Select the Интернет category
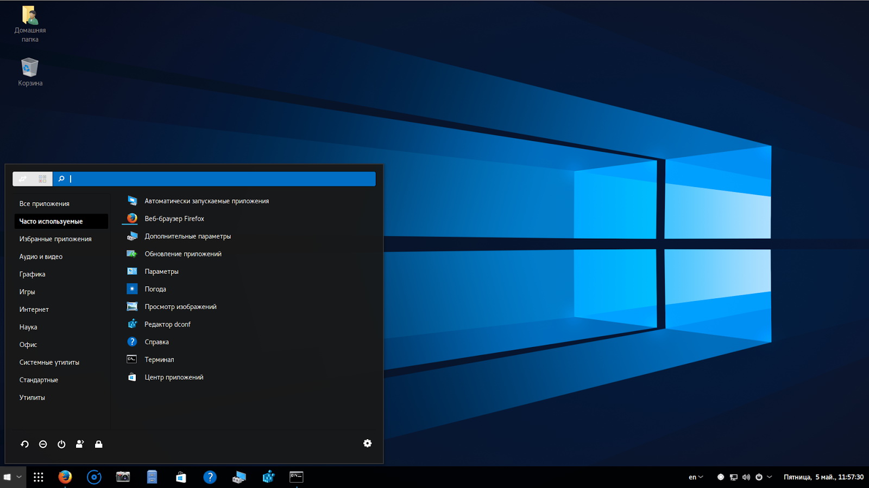The height and width of the screenshot is (488, 869). coord(34,310)
